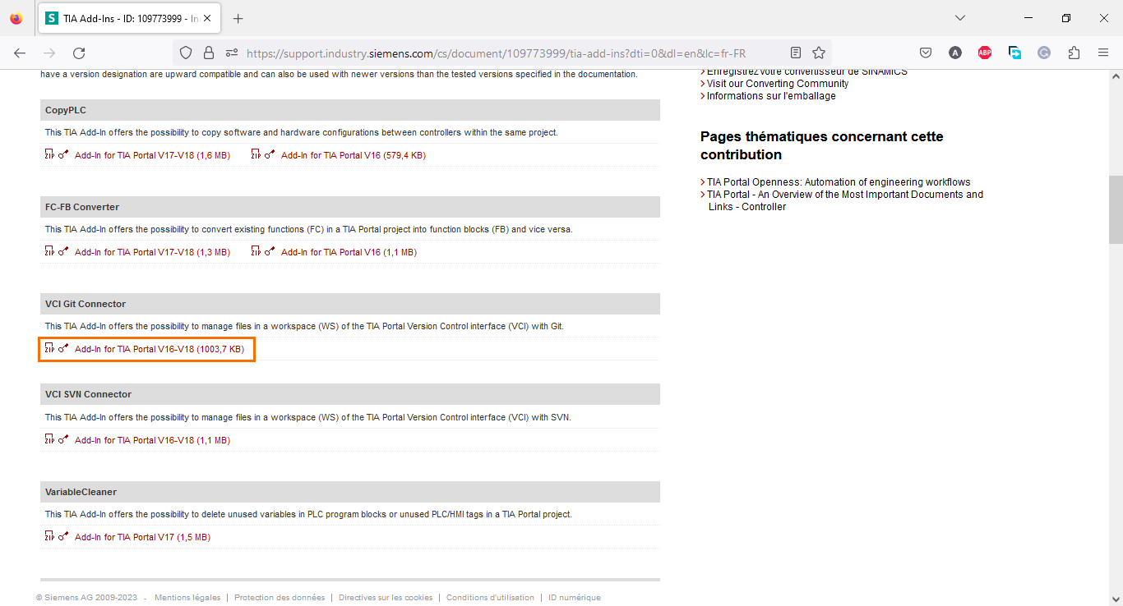Screen dimensions: 1123x606
Task: Click the tracking protection shield icon
Action: point(186,52)
